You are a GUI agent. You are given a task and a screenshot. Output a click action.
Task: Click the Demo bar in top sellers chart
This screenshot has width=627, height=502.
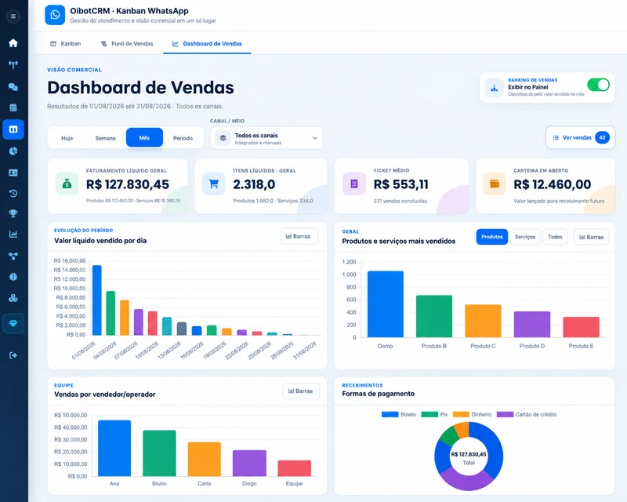click(x=386, y=304)
